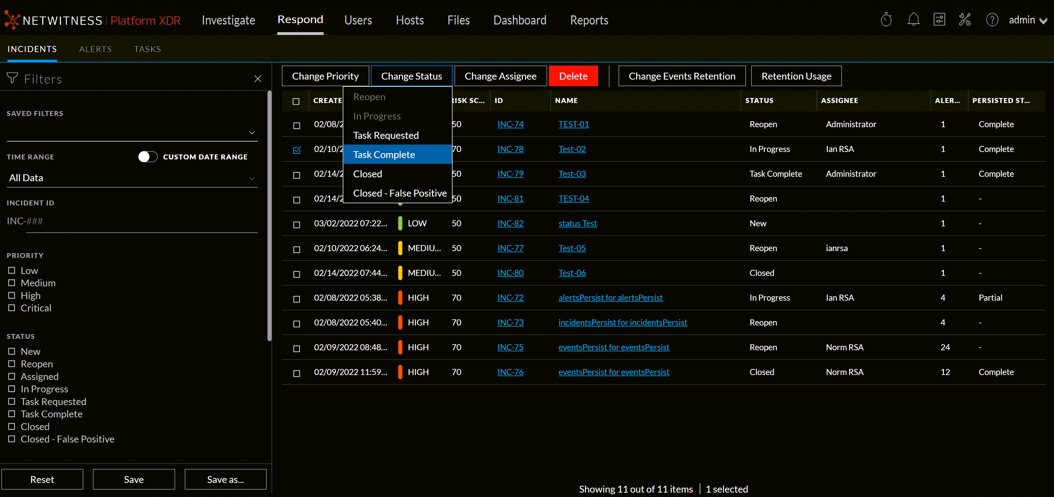The width and height of the screenshot is (1054, 497).
Task: Open user preferences sliders icon
Action: click(940, 19)
